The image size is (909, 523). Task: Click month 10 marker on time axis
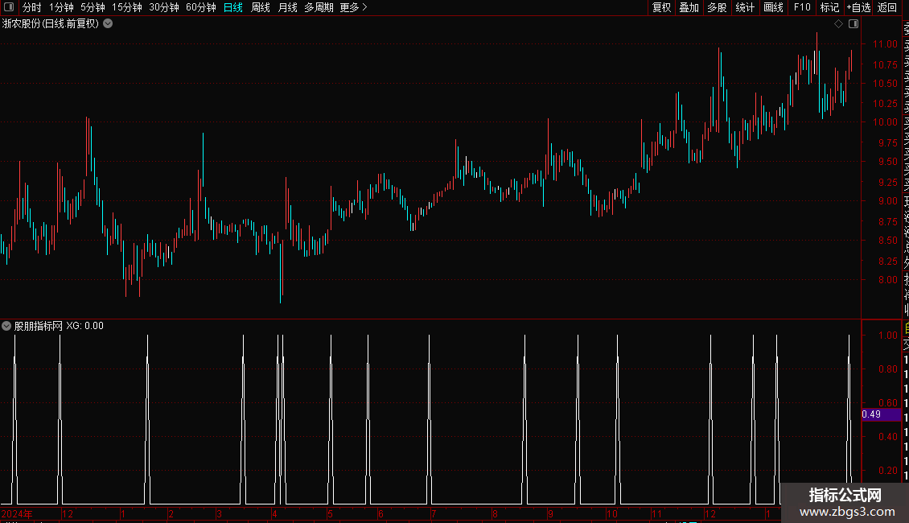click(x=611, y=513)
